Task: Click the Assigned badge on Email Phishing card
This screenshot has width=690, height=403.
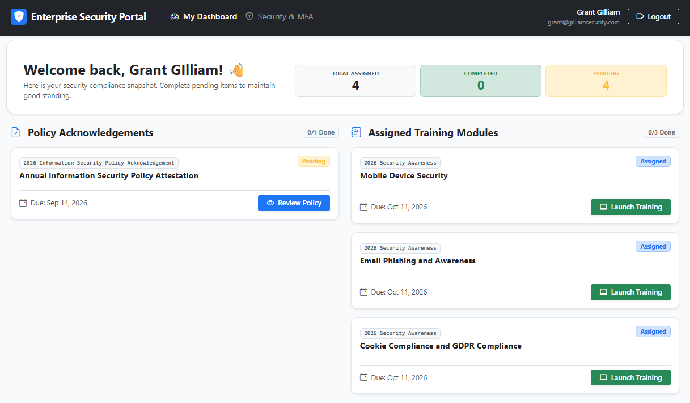Action: tap(653, 246)
